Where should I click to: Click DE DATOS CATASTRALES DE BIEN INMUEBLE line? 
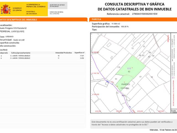click(x=134, y=9)
